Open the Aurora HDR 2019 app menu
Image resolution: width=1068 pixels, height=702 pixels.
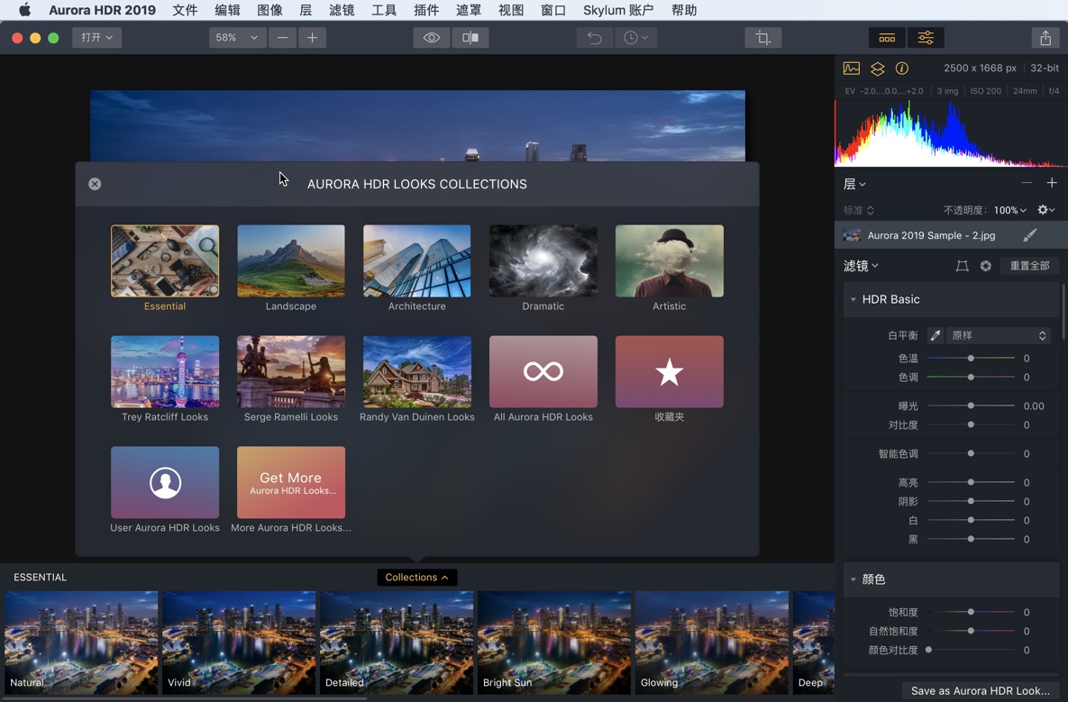tap(102, 10)
